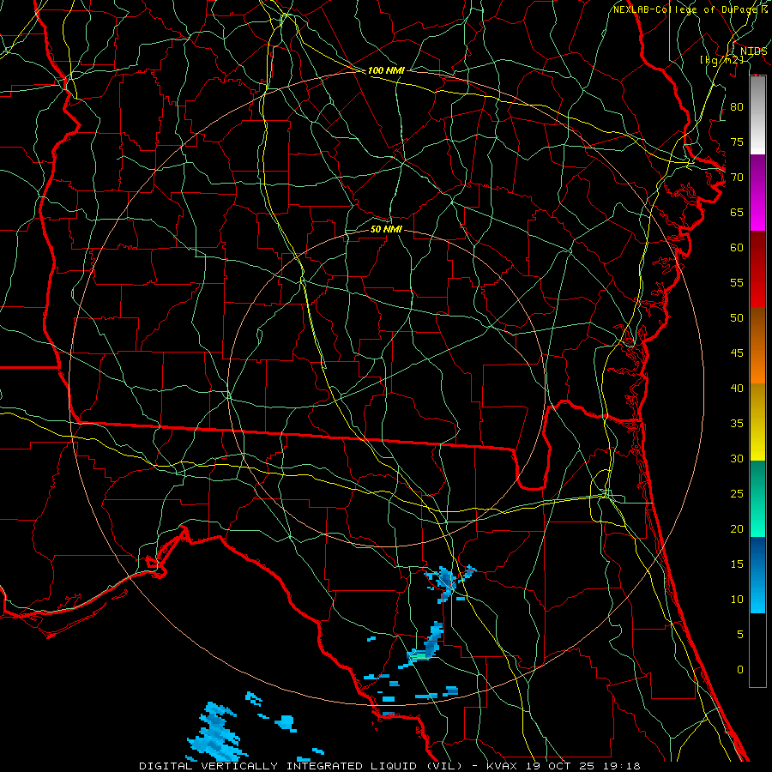Pick the blue segment of the color scale
Image resolution: width=772 pixels, height=772 pixels.
[x=757, y=575]
